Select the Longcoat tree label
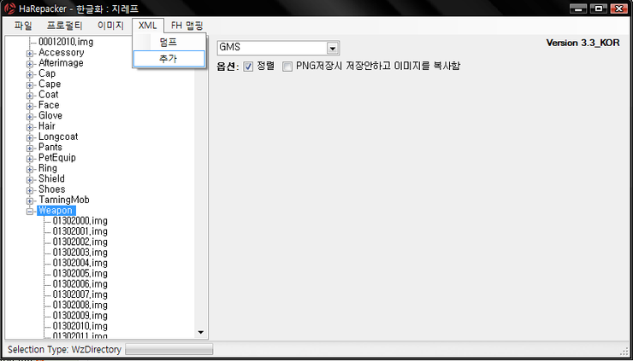The height and width of the screenshot is (361, 633). (x=58, y=137)
